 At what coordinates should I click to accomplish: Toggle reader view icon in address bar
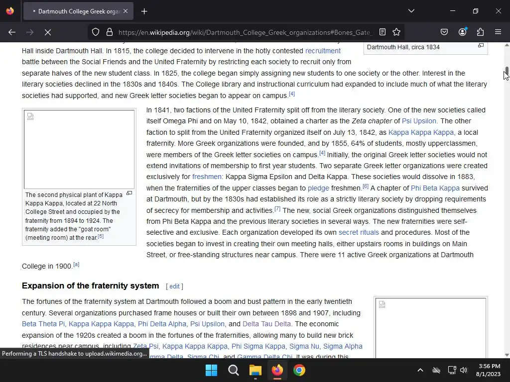click(382, 32)
